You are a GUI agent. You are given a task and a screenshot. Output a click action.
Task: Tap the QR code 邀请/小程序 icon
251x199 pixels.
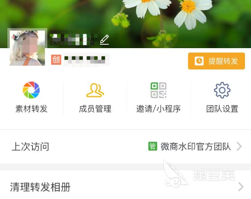[x=159, y=90]
